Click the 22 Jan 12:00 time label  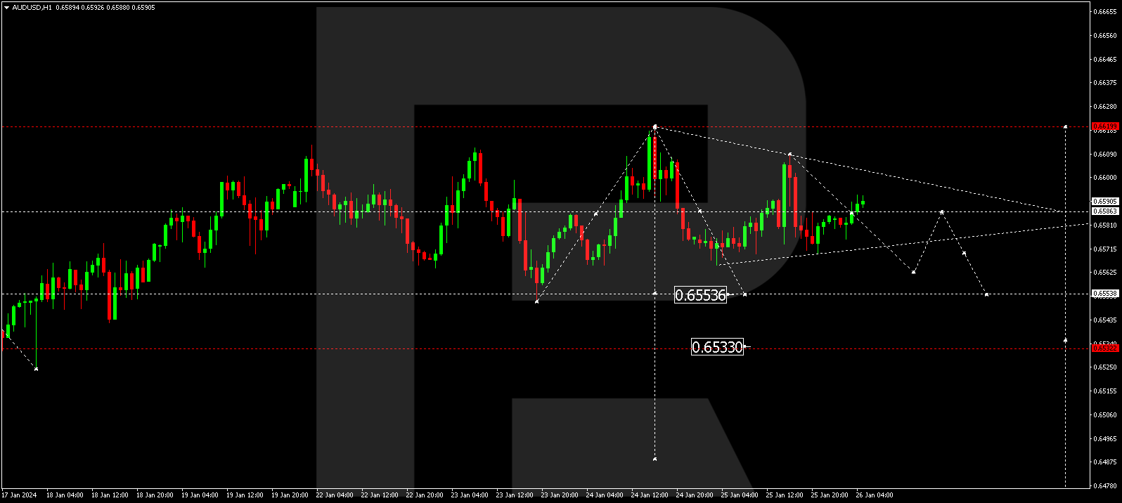click(380, 495)
